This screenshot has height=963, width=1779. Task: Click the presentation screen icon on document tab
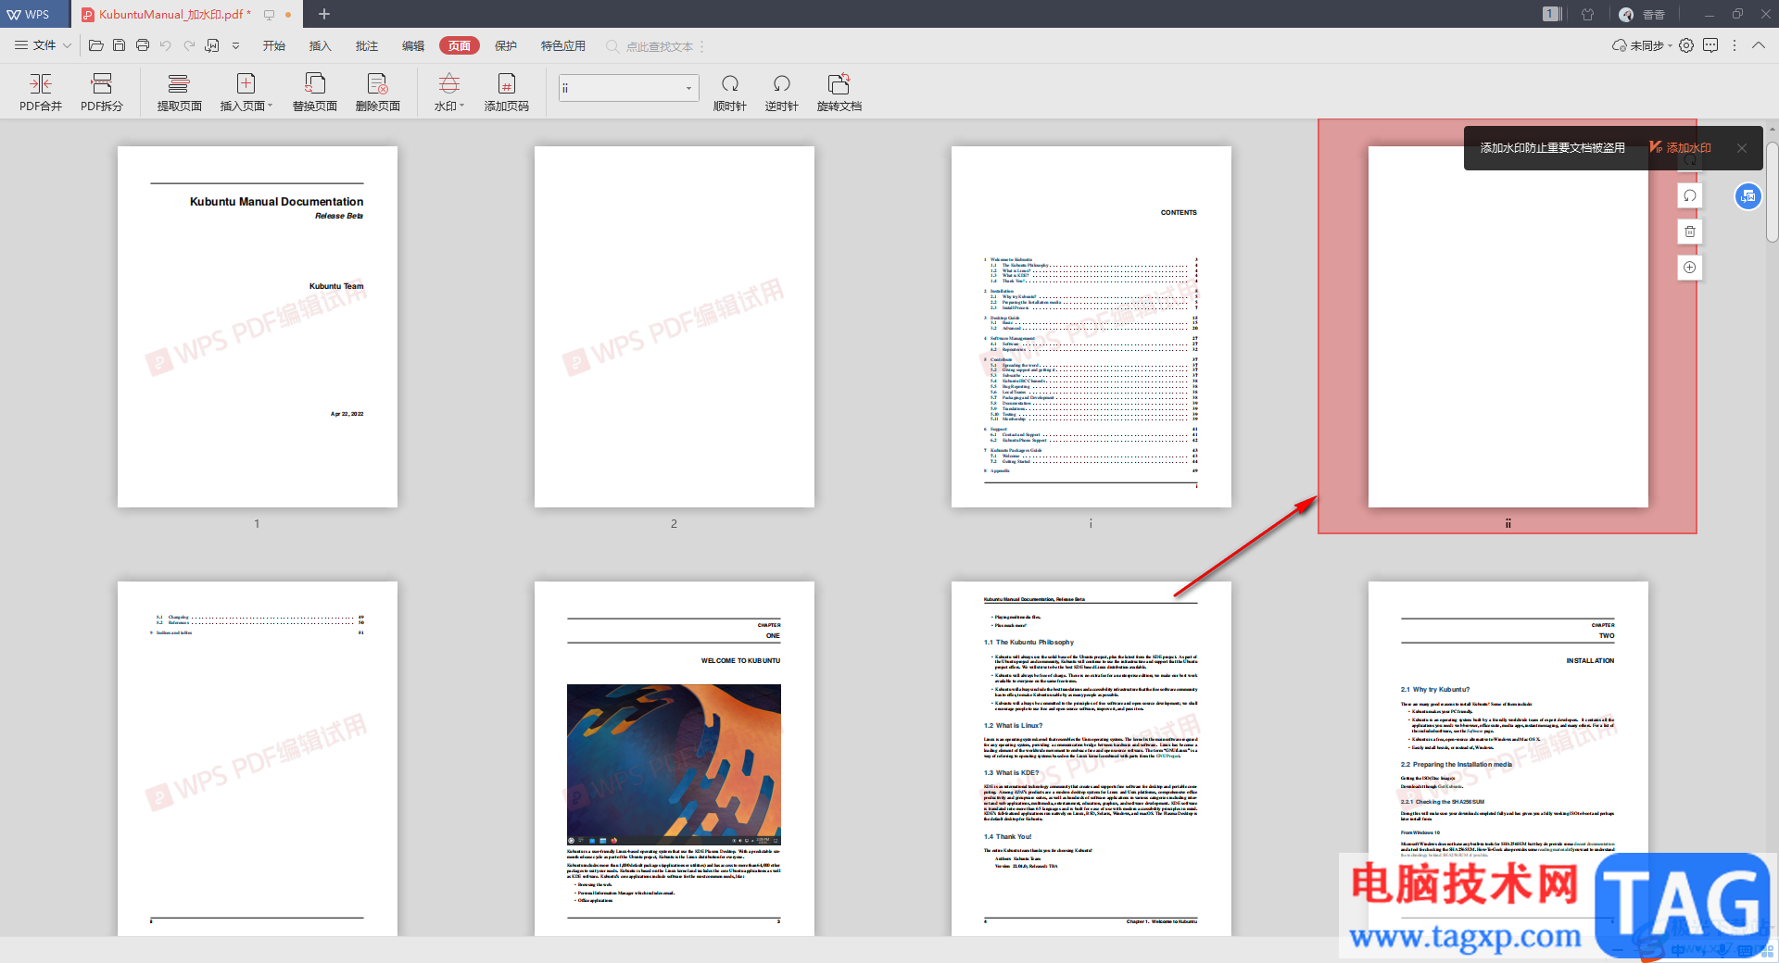(270, 15)
